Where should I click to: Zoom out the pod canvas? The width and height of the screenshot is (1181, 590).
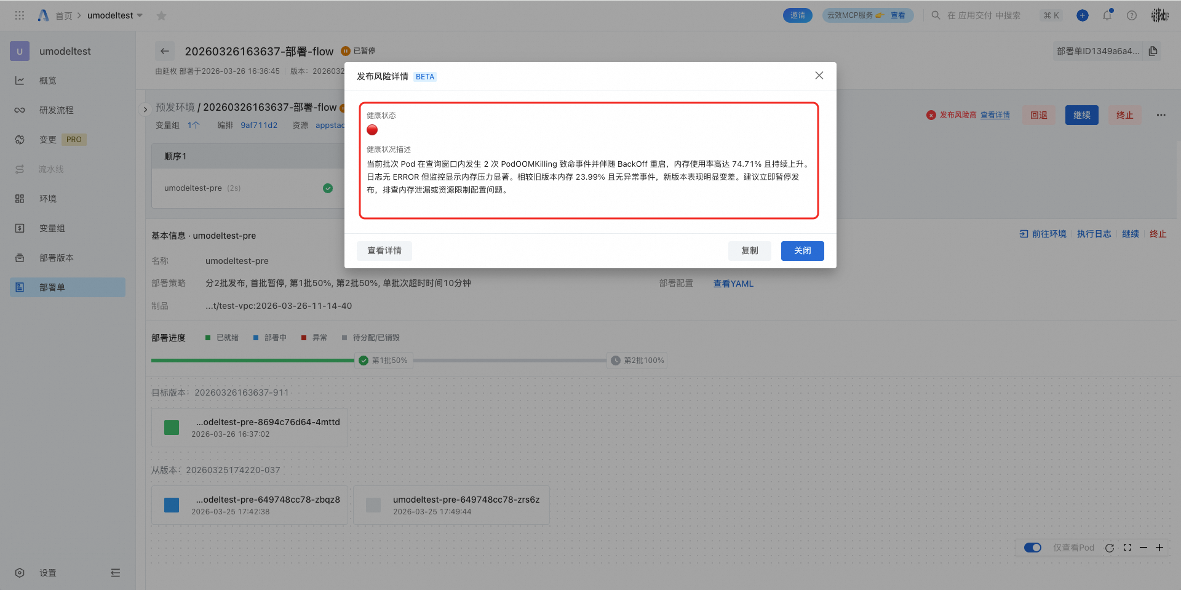(1143, 548)
